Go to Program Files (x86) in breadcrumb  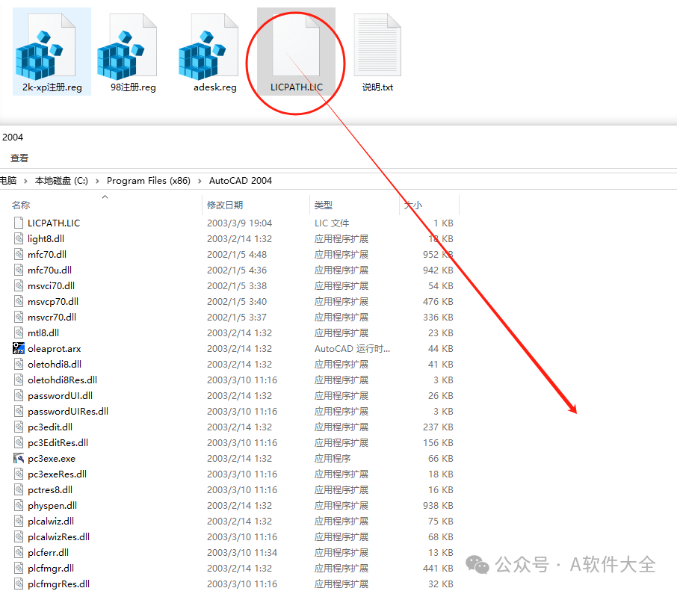click(x=149, y=181)
